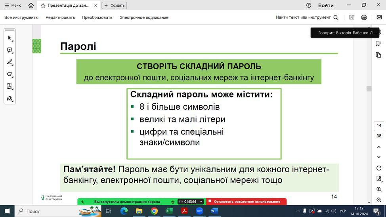Open the fill and sign tool
Image resolution: width=386 pixels, height=217 pixels.
[10, 98]
